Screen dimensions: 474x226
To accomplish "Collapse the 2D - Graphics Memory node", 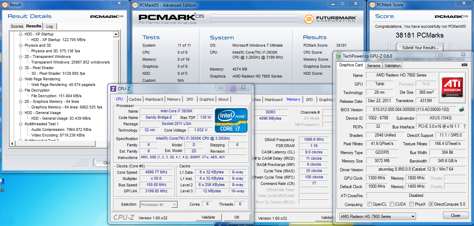I will click(x=21, y=102).
